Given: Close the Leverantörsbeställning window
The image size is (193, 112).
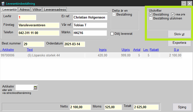Looking at the screenshot, I should [x=190, y=3].
